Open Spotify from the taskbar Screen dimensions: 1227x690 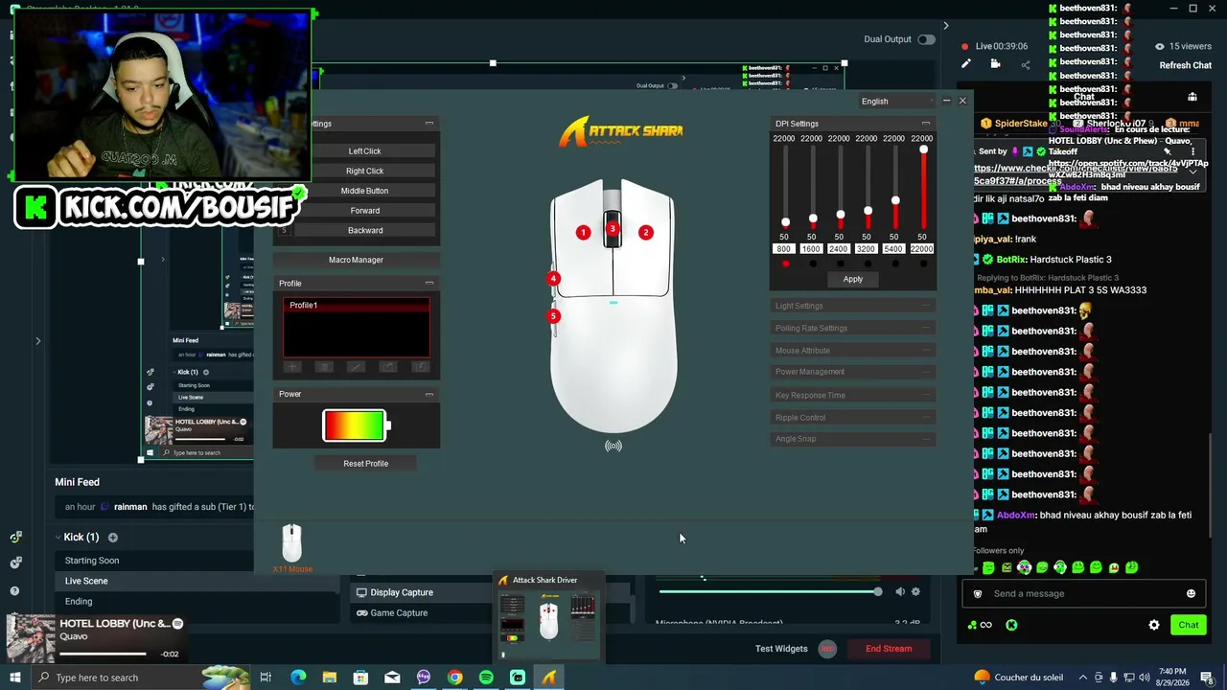[x=486, y=678]
